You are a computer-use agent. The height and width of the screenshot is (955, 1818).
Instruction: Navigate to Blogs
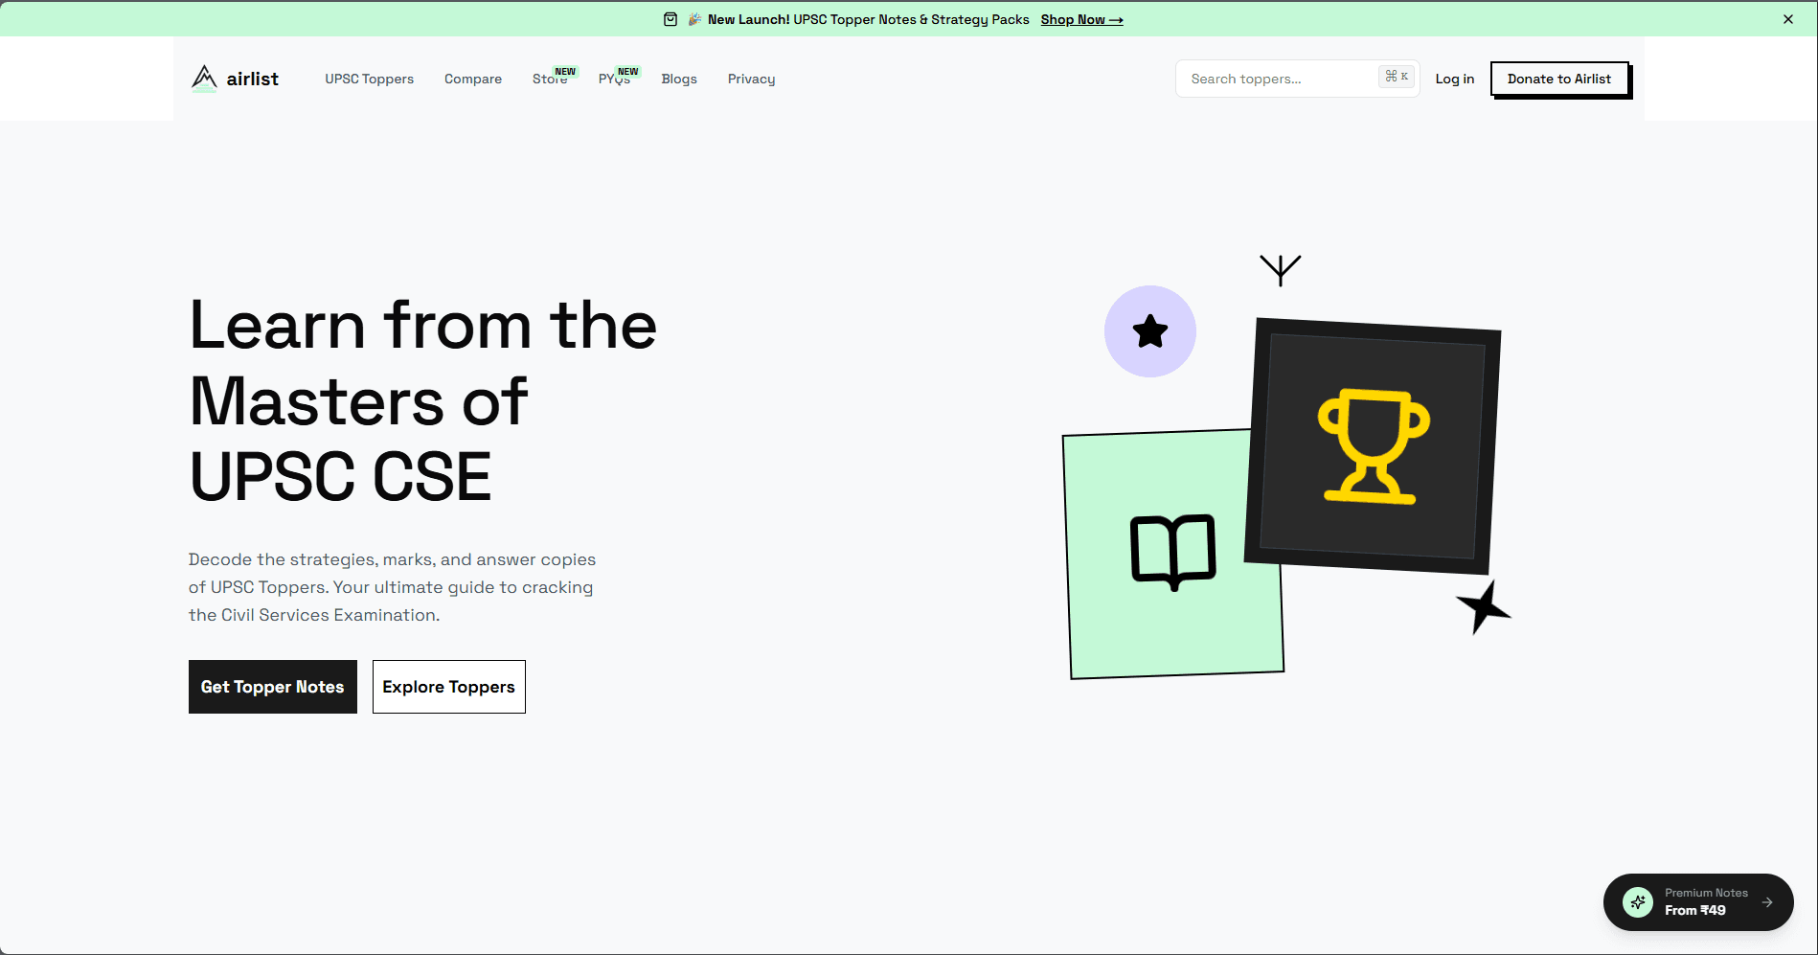click(679, 80)
